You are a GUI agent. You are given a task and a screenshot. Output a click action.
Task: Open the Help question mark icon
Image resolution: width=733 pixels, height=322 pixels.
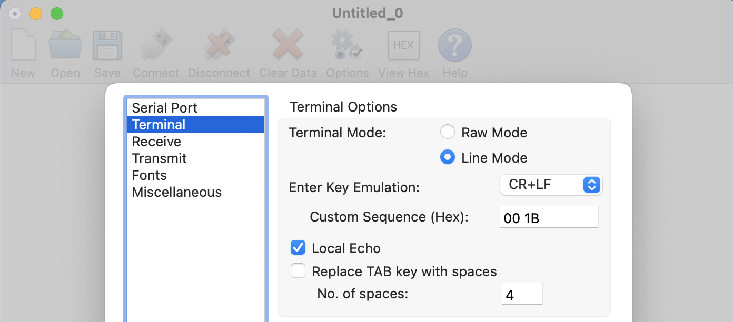point(454,46)
